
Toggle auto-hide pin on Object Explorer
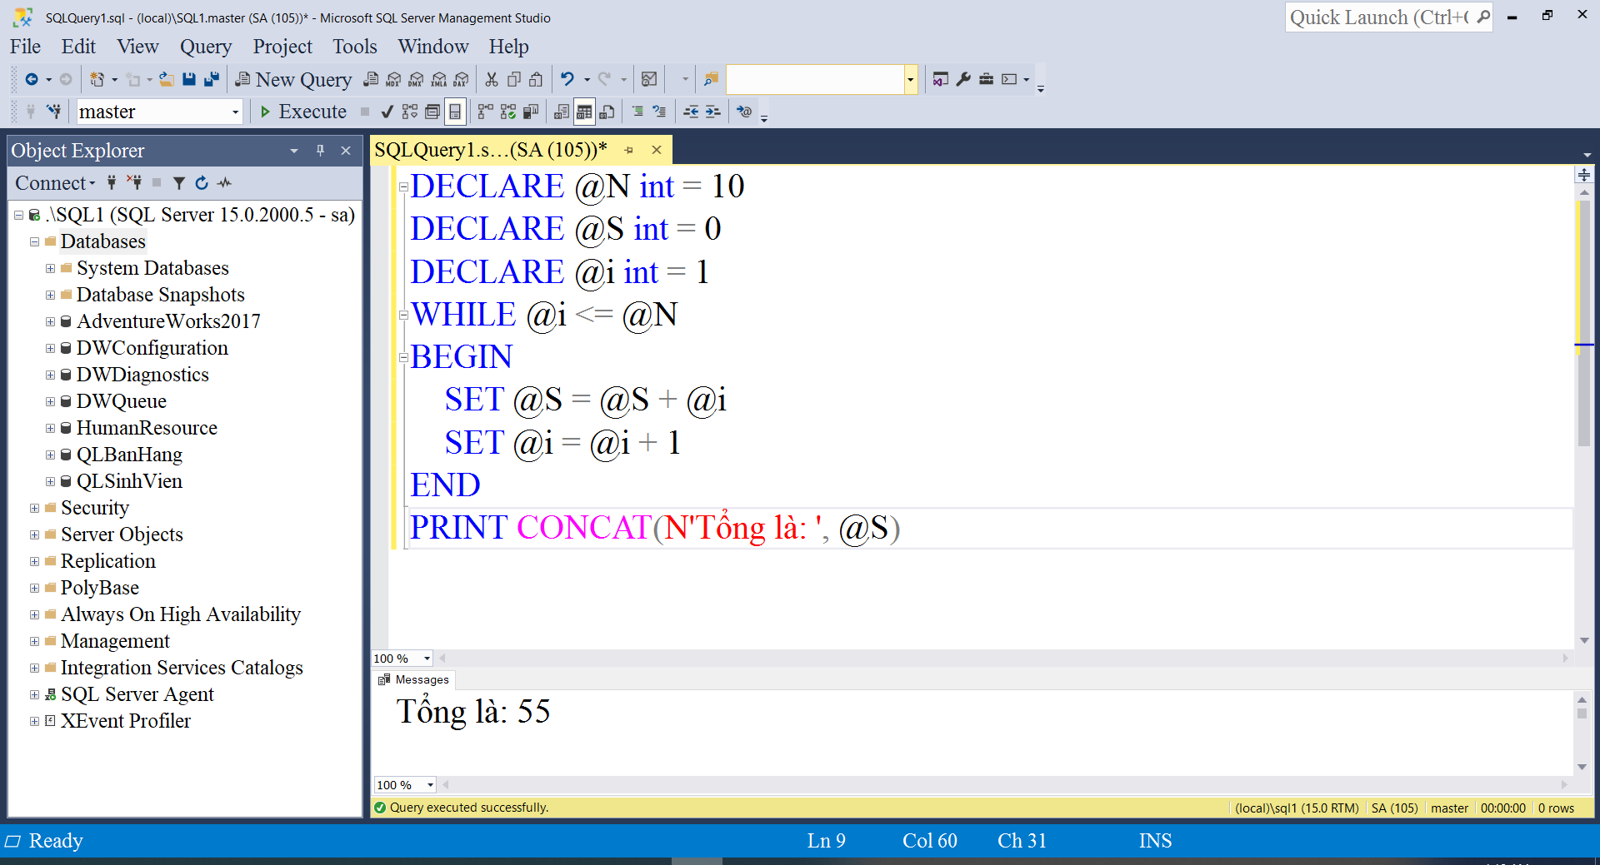tap(320, 151)
